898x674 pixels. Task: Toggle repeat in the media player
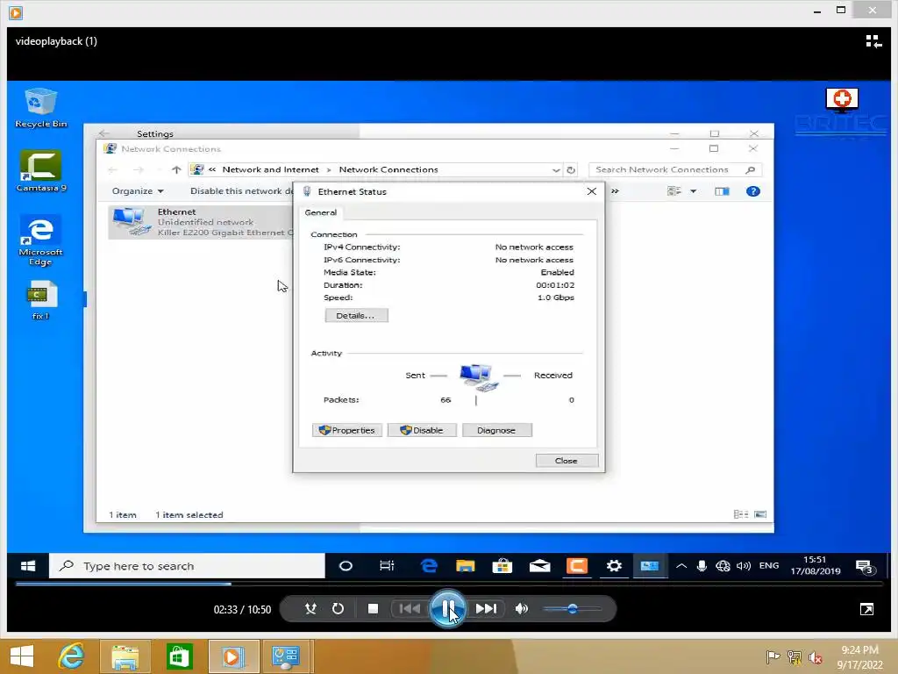338,609
